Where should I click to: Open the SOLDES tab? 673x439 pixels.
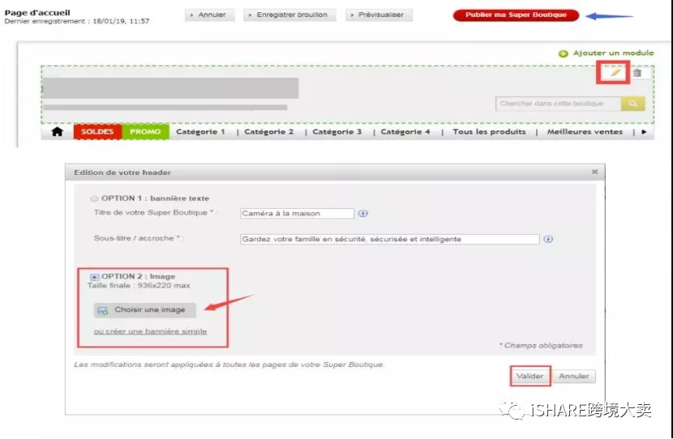(97, 131)
